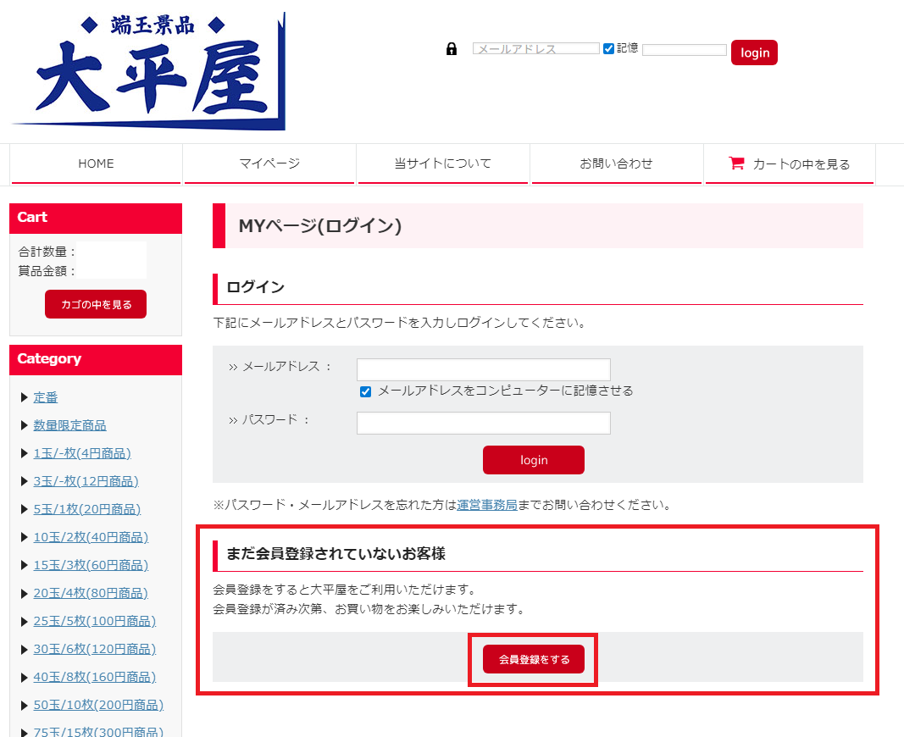Click the 会員登録をする registration button
Viewport: 904px width, 737px height.
[533, 657]
